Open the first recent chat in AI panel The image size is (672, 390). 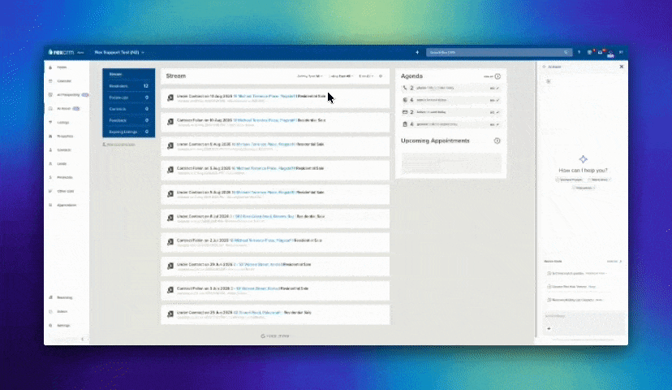click(x=577, y=273)
